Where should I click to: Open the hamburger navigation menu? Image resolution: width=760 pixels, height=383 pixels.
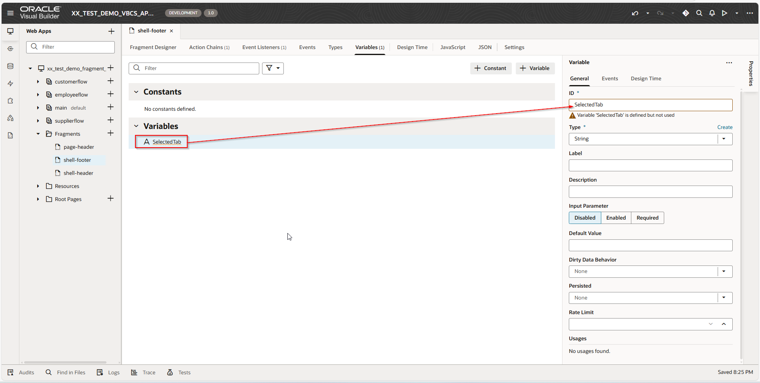click(10, 13)
